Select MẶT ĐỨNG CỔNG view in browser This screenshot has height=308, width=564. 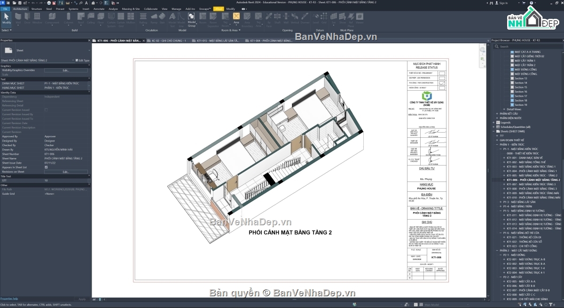click(525, 70)
